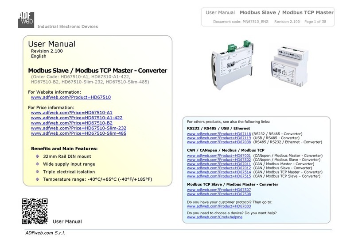Click the ADFweb logo

(x=26, y=20)
